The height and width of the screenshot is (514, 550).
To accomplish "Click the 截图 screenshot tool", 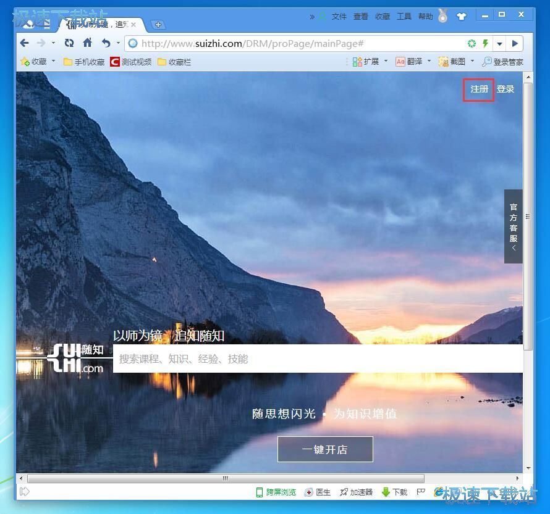I will click(x=452, y=62).
